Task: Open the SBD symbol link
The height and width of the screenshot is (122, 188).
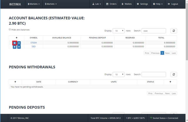Action: click(33, 47)
